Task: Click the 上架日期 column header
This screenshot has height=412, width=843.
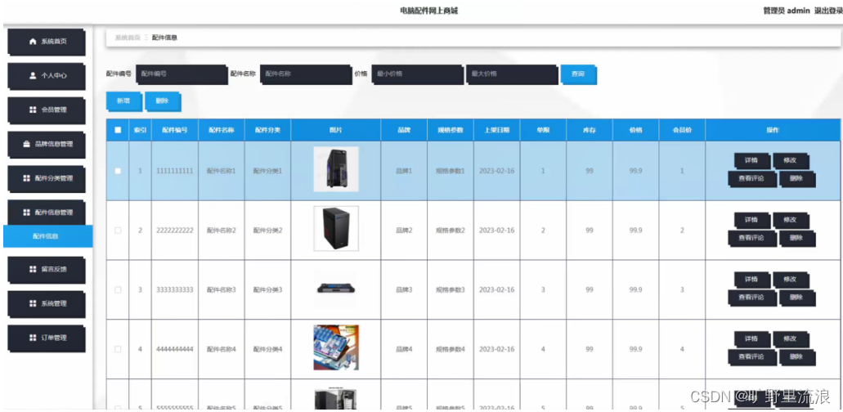Action: (497, 130)
